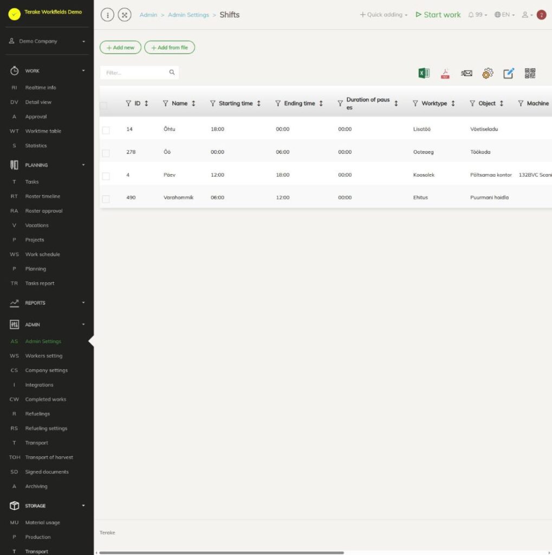Follow the Admin Settings breadcrumb link
The width and height of the screenshot is (552, 555).
(189, 15)
